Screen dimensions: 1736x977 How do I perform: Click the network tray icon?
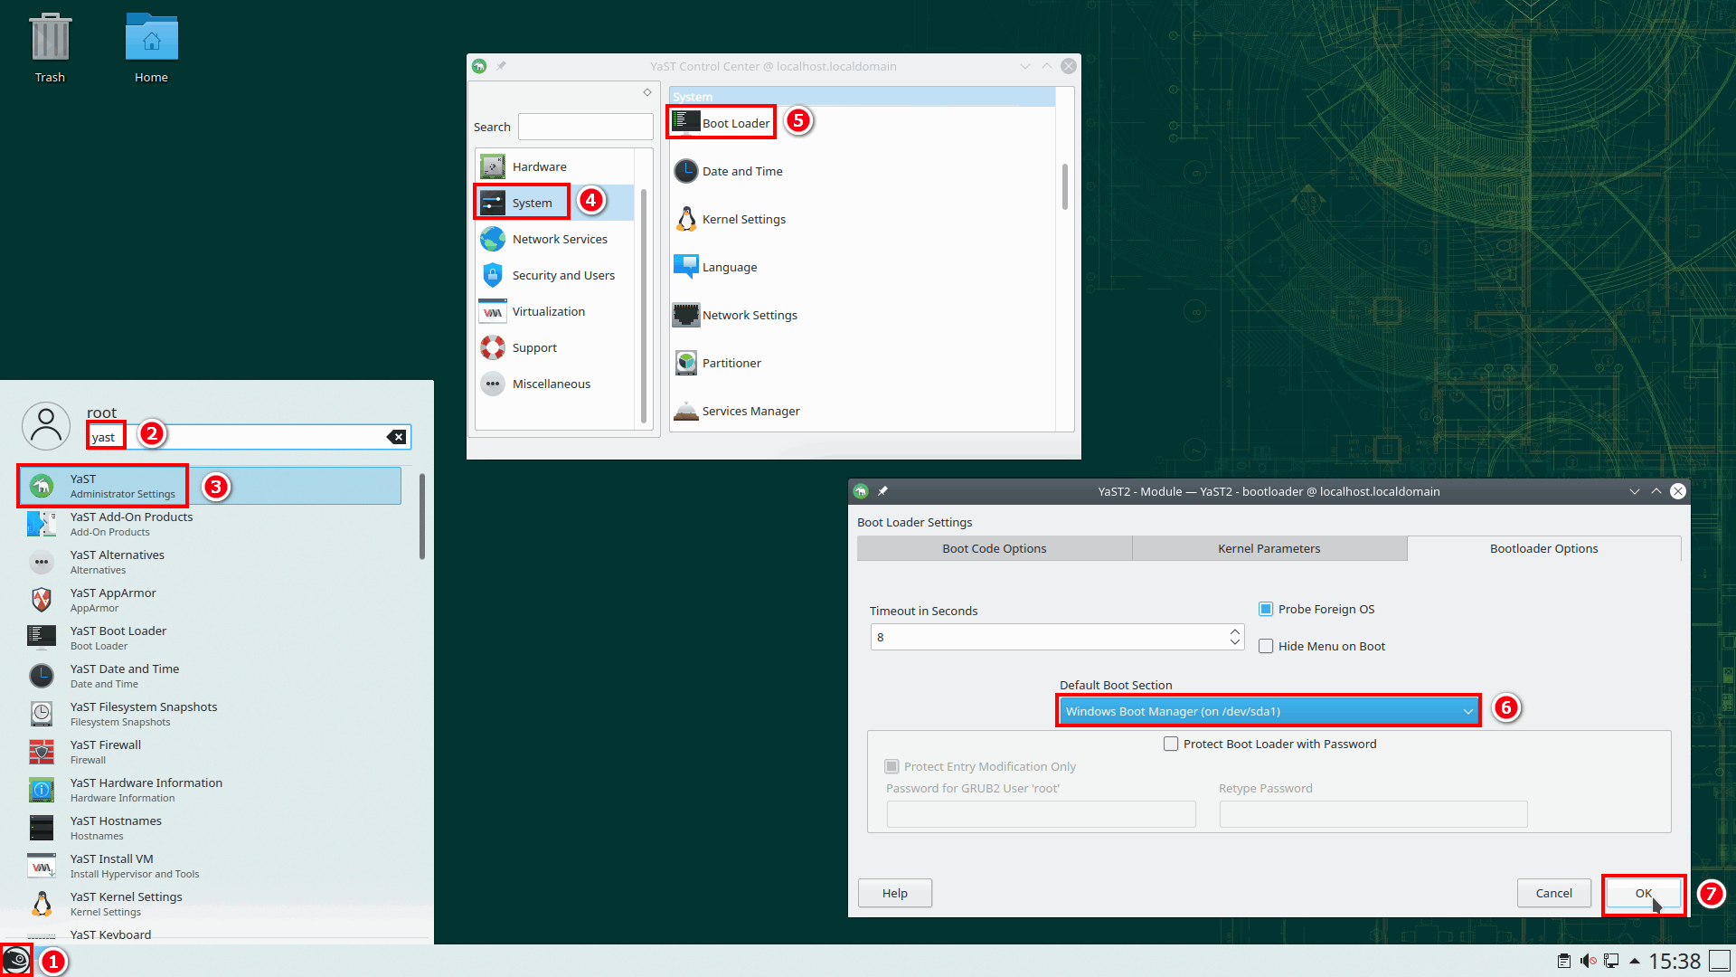click(x=1611, y=961)
